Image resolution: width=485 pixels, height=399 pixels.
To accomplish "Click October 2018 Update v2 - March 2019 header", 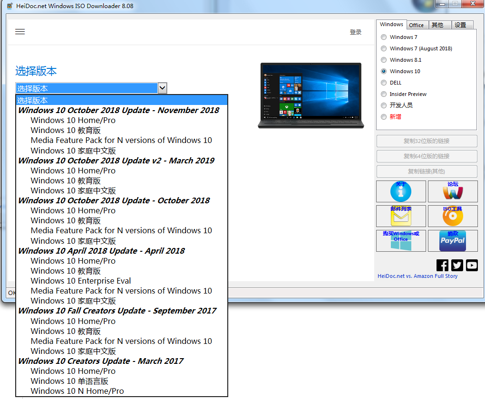I will (122, 161).
